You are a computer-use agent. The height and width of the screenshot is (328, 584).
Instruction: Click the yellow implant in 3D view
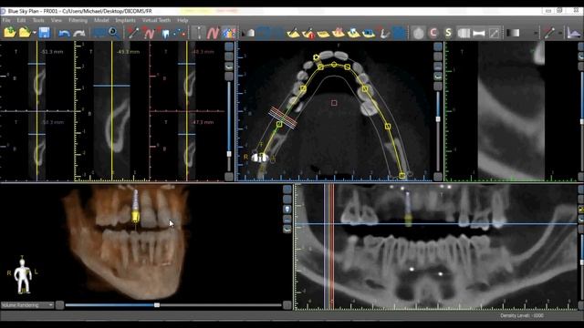[136, 217]
